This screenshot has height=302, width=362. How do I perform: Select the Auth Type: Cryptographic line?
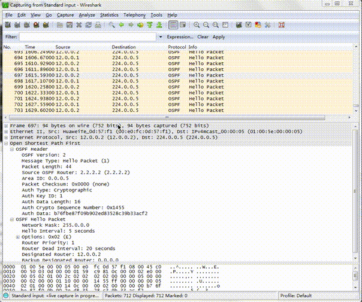click(57, 190)
